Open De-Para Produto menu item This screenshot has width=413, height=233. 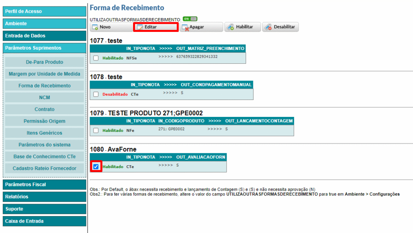tap(44, 62)
